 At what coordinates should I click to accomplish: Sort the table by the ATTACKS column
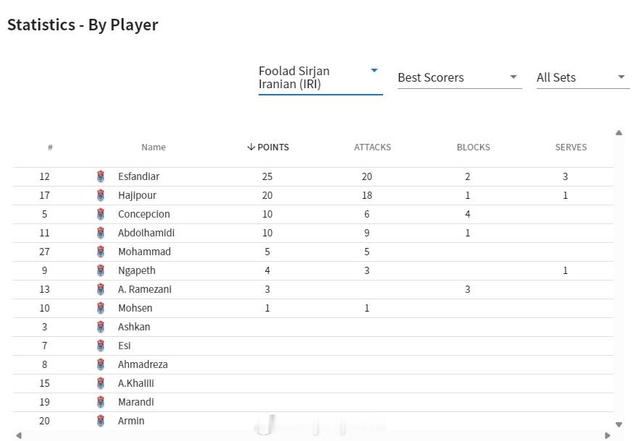click(372, 147)
